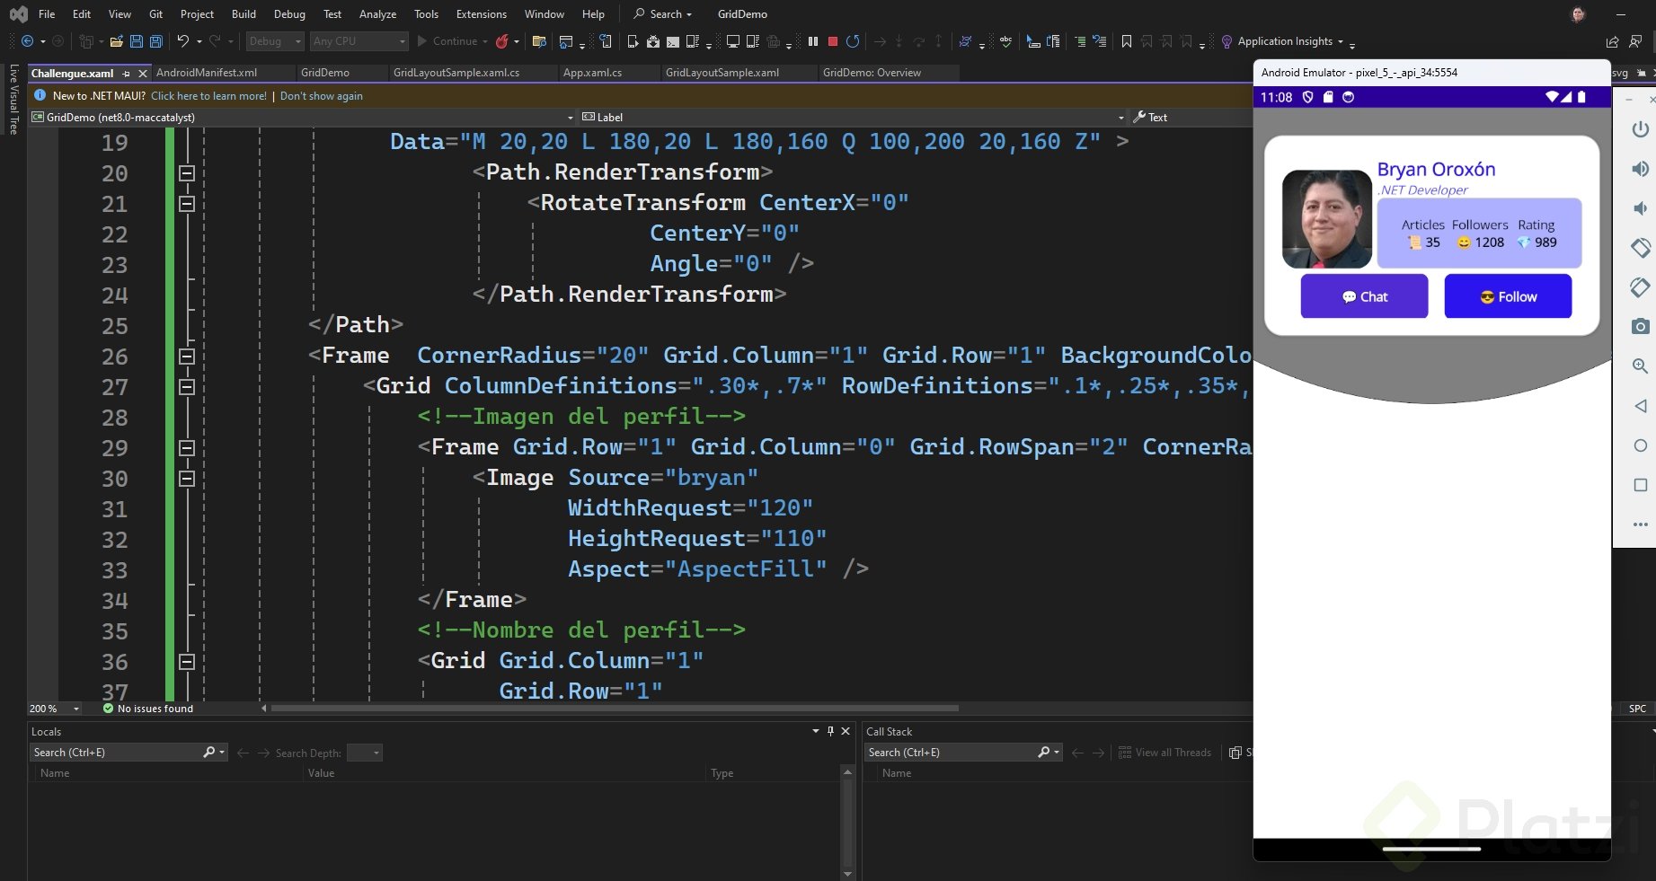Collapse Path.RenderTransform on line 20
The image size is (1656, 881).
[187, 173]
